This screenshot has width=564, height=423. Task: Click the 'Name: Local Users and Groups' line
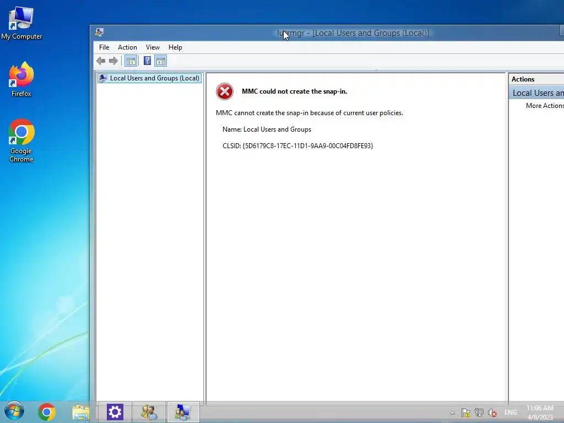267,129
